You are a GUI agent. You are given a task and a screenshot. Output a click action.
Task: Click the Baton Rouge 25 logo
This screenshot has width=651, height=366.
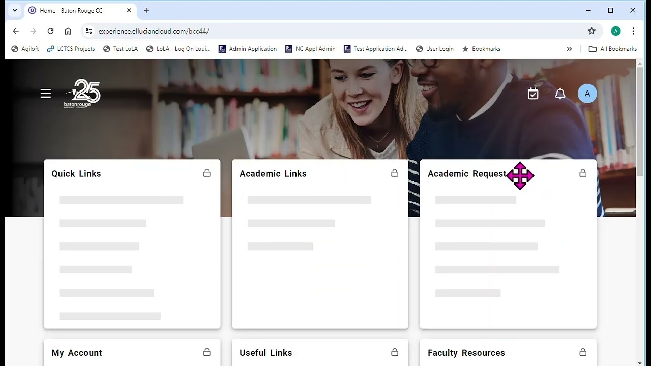(x=82, y=94)
